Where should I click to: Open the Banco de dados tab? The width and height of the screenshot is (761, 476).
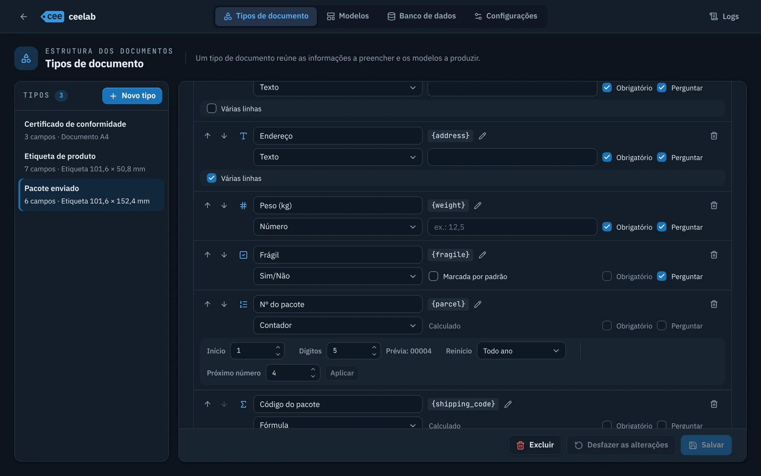(x=422, y=16)
